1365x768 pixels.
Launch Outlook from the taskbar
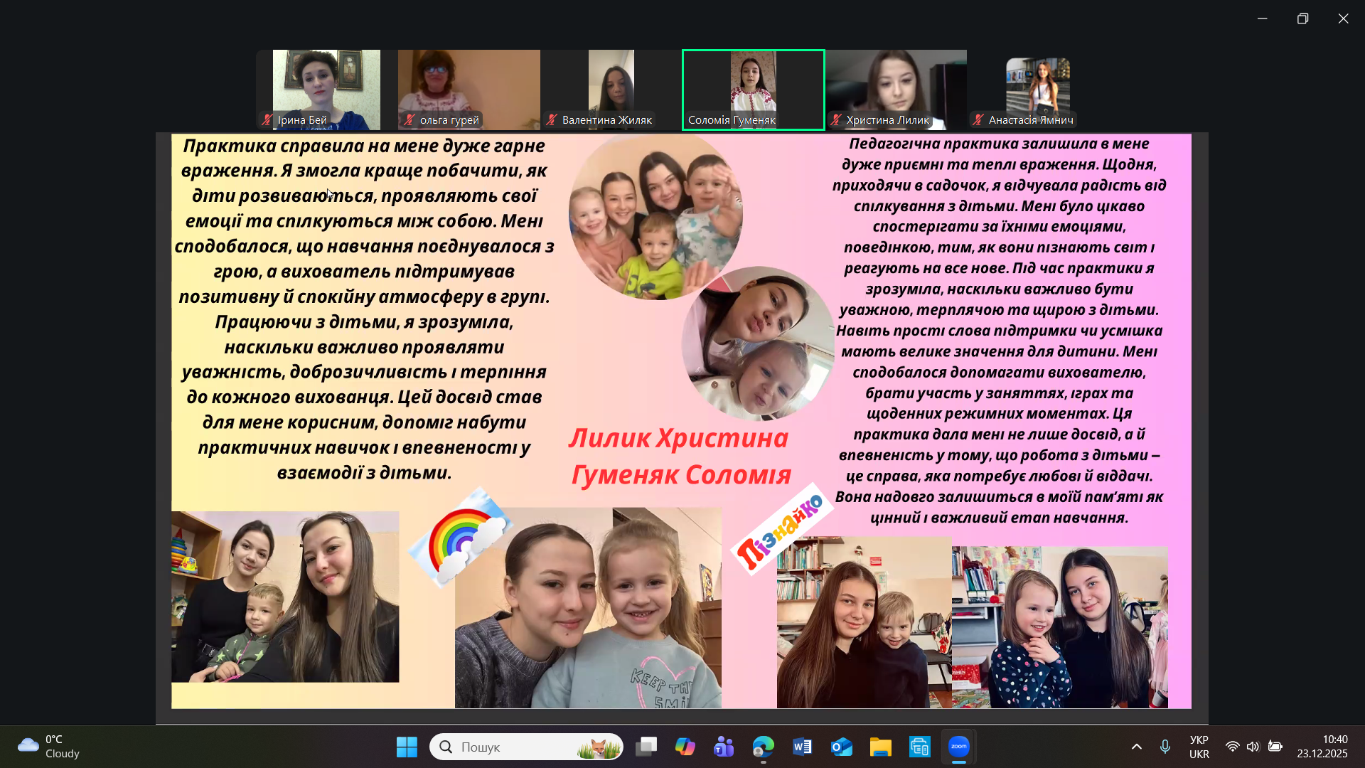click(x=841, y=747)
